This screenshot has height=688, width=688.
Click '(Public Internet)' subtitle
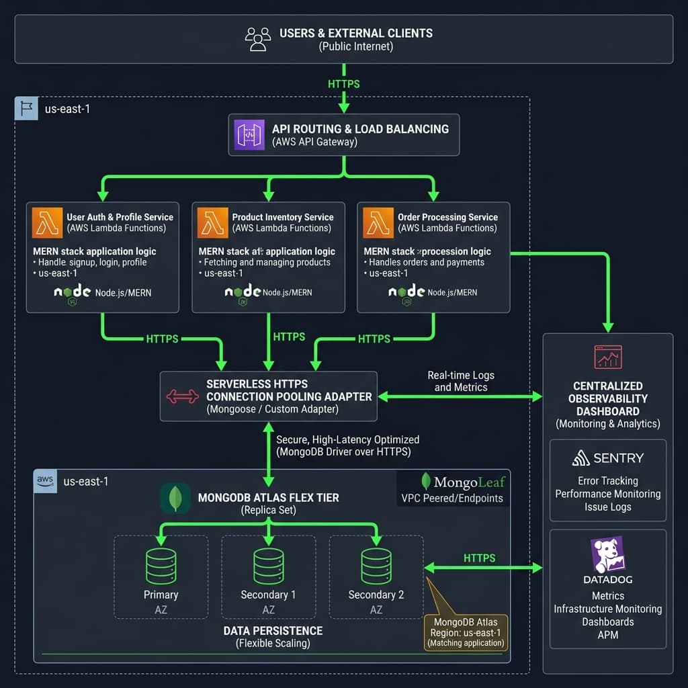[356, 46]
